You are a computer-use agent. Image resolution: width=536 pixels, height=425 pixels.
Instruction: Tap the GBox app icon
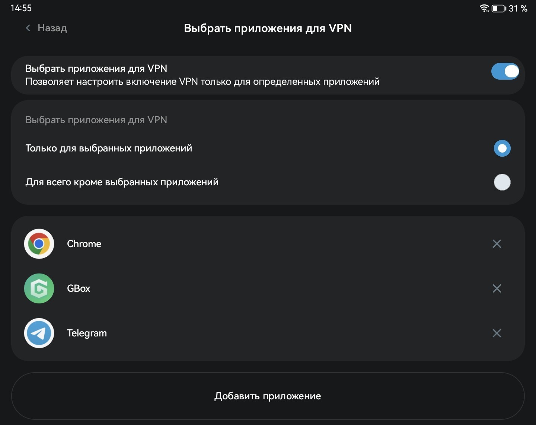[x=39, y=288]
